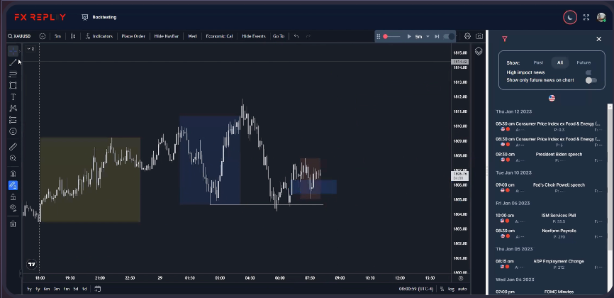Select the Future news tab
Screen dimensions: 614x298
584,62
